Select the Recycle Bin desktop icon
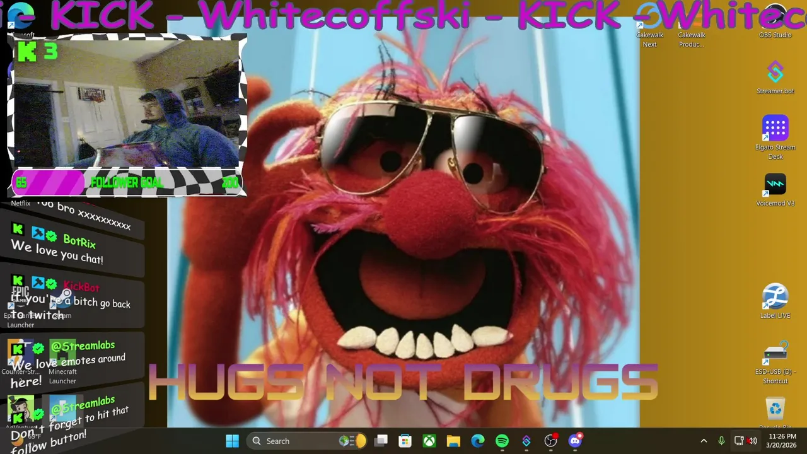The height and width of the screenshot is (454, 807). [775, 413]
